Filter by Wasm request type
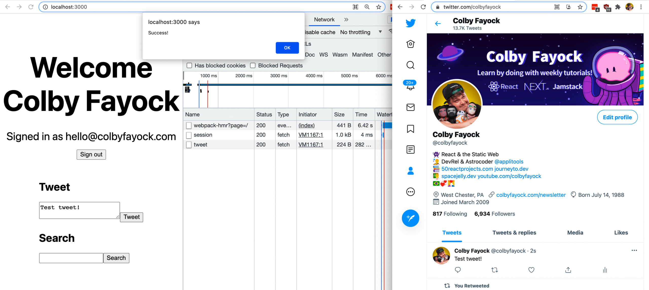The height and width of the screenshot is (290, 649). pyautogui.click(x=340, y=55)
